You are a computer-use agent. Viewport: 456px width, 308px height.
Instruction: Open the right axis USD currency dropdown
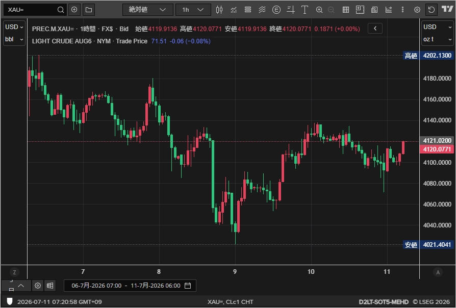tap(438, 27)
